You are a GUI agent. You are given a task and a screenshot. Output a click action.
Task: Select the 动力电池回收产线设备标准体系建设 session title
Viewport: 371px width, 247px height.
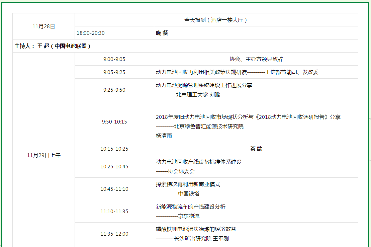pos(199,162)
